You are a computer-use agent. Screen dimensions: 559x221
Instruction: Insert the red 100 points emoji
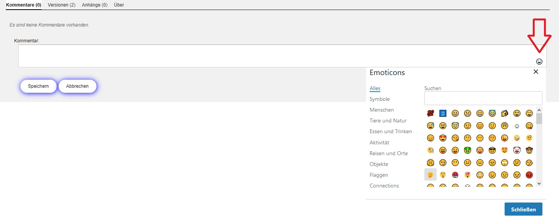point(431,113)
